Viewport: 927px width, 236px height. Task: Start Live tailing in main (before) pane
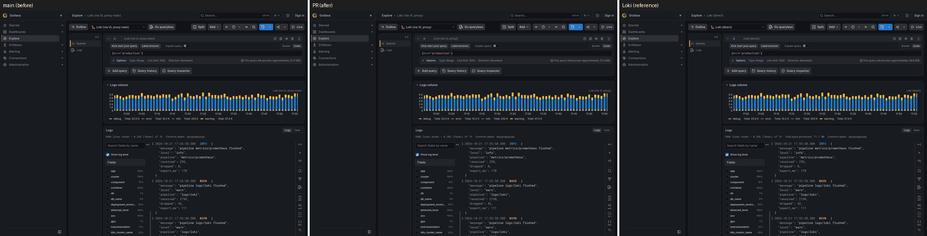(298, 27)
